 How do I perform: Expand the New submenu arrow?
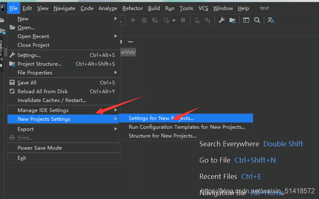[x=115, y=18]
